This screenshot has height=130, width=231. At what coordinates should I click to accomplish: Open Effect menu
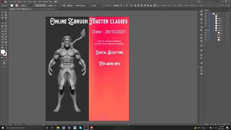click(35, 1)
